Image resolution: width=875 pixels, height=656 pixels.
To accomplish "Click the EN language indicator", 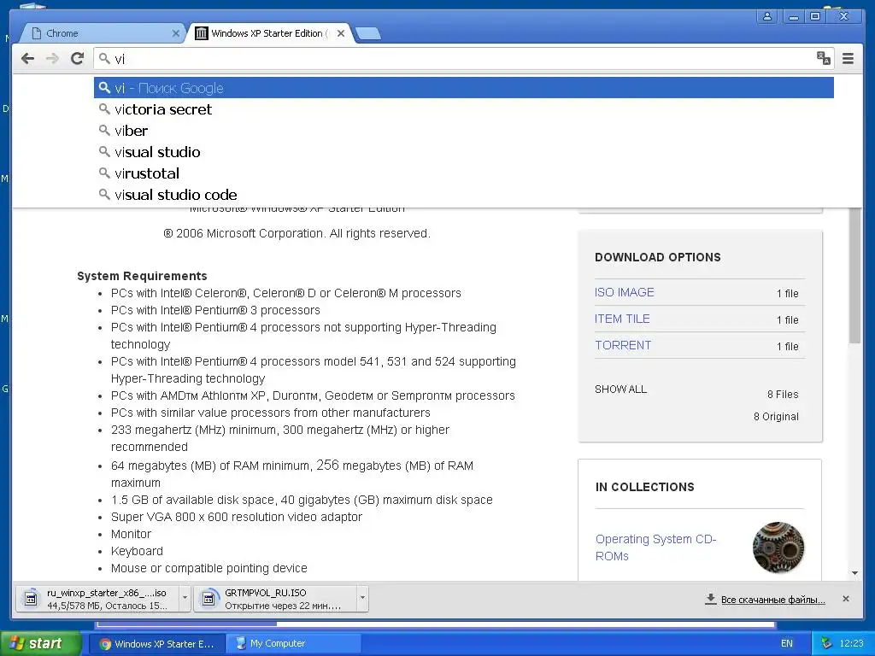I will (786, 644).
